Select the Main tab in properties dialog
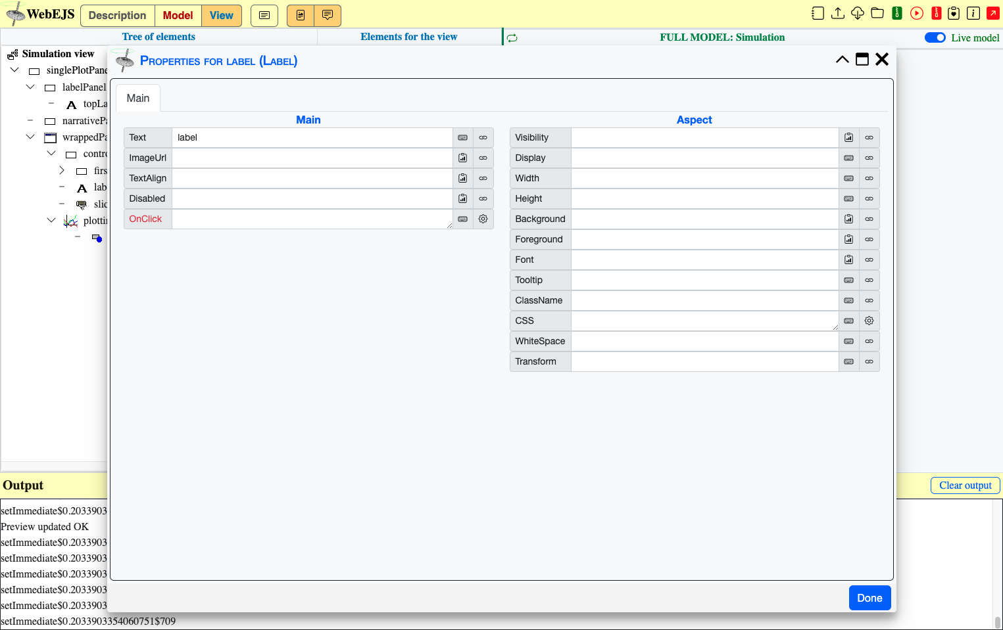 [138, 98]
